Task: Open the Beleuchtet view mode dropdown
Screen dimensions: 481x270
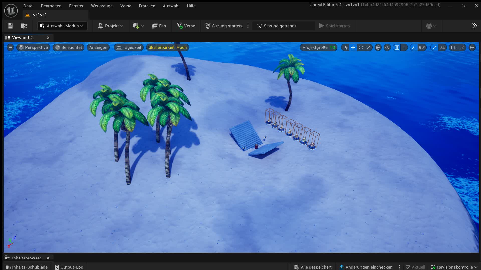Action: (x=69, y=47)
